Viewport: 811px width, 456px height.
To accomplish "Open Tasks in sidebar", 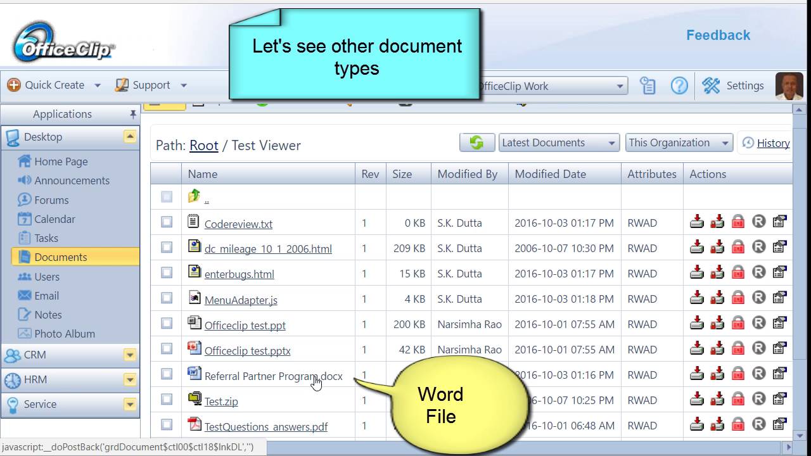I will 46,238.
